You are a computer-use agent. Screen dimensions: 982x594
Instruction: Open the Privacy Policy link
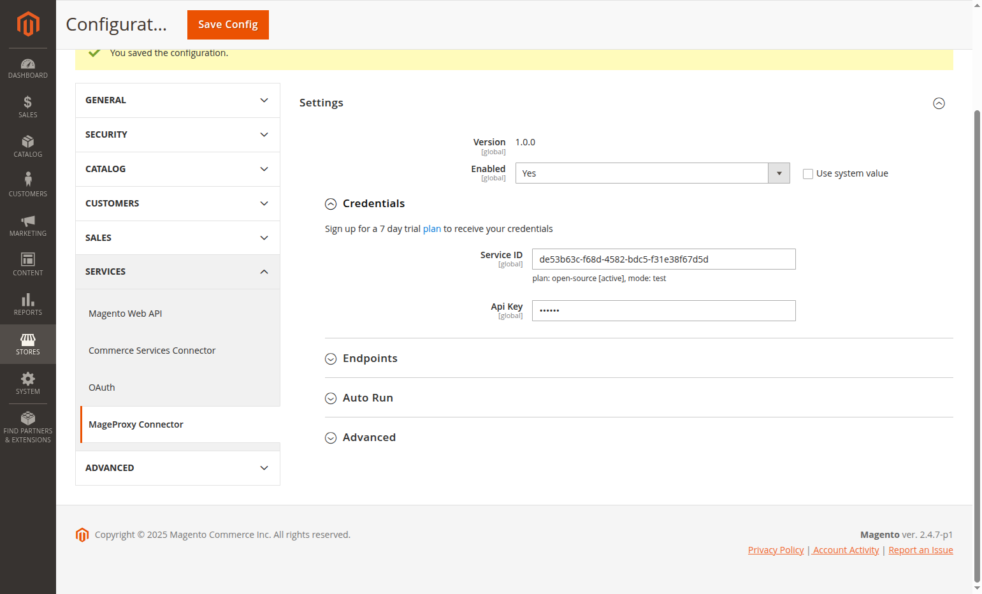coord(776,550)
